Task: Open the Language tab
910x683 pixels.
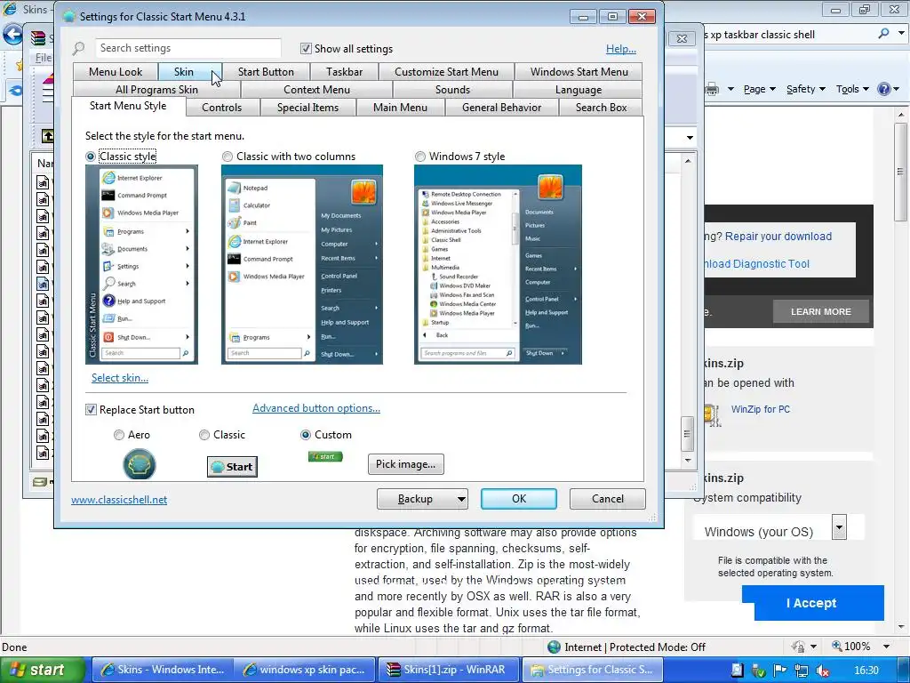Action: 578,90
